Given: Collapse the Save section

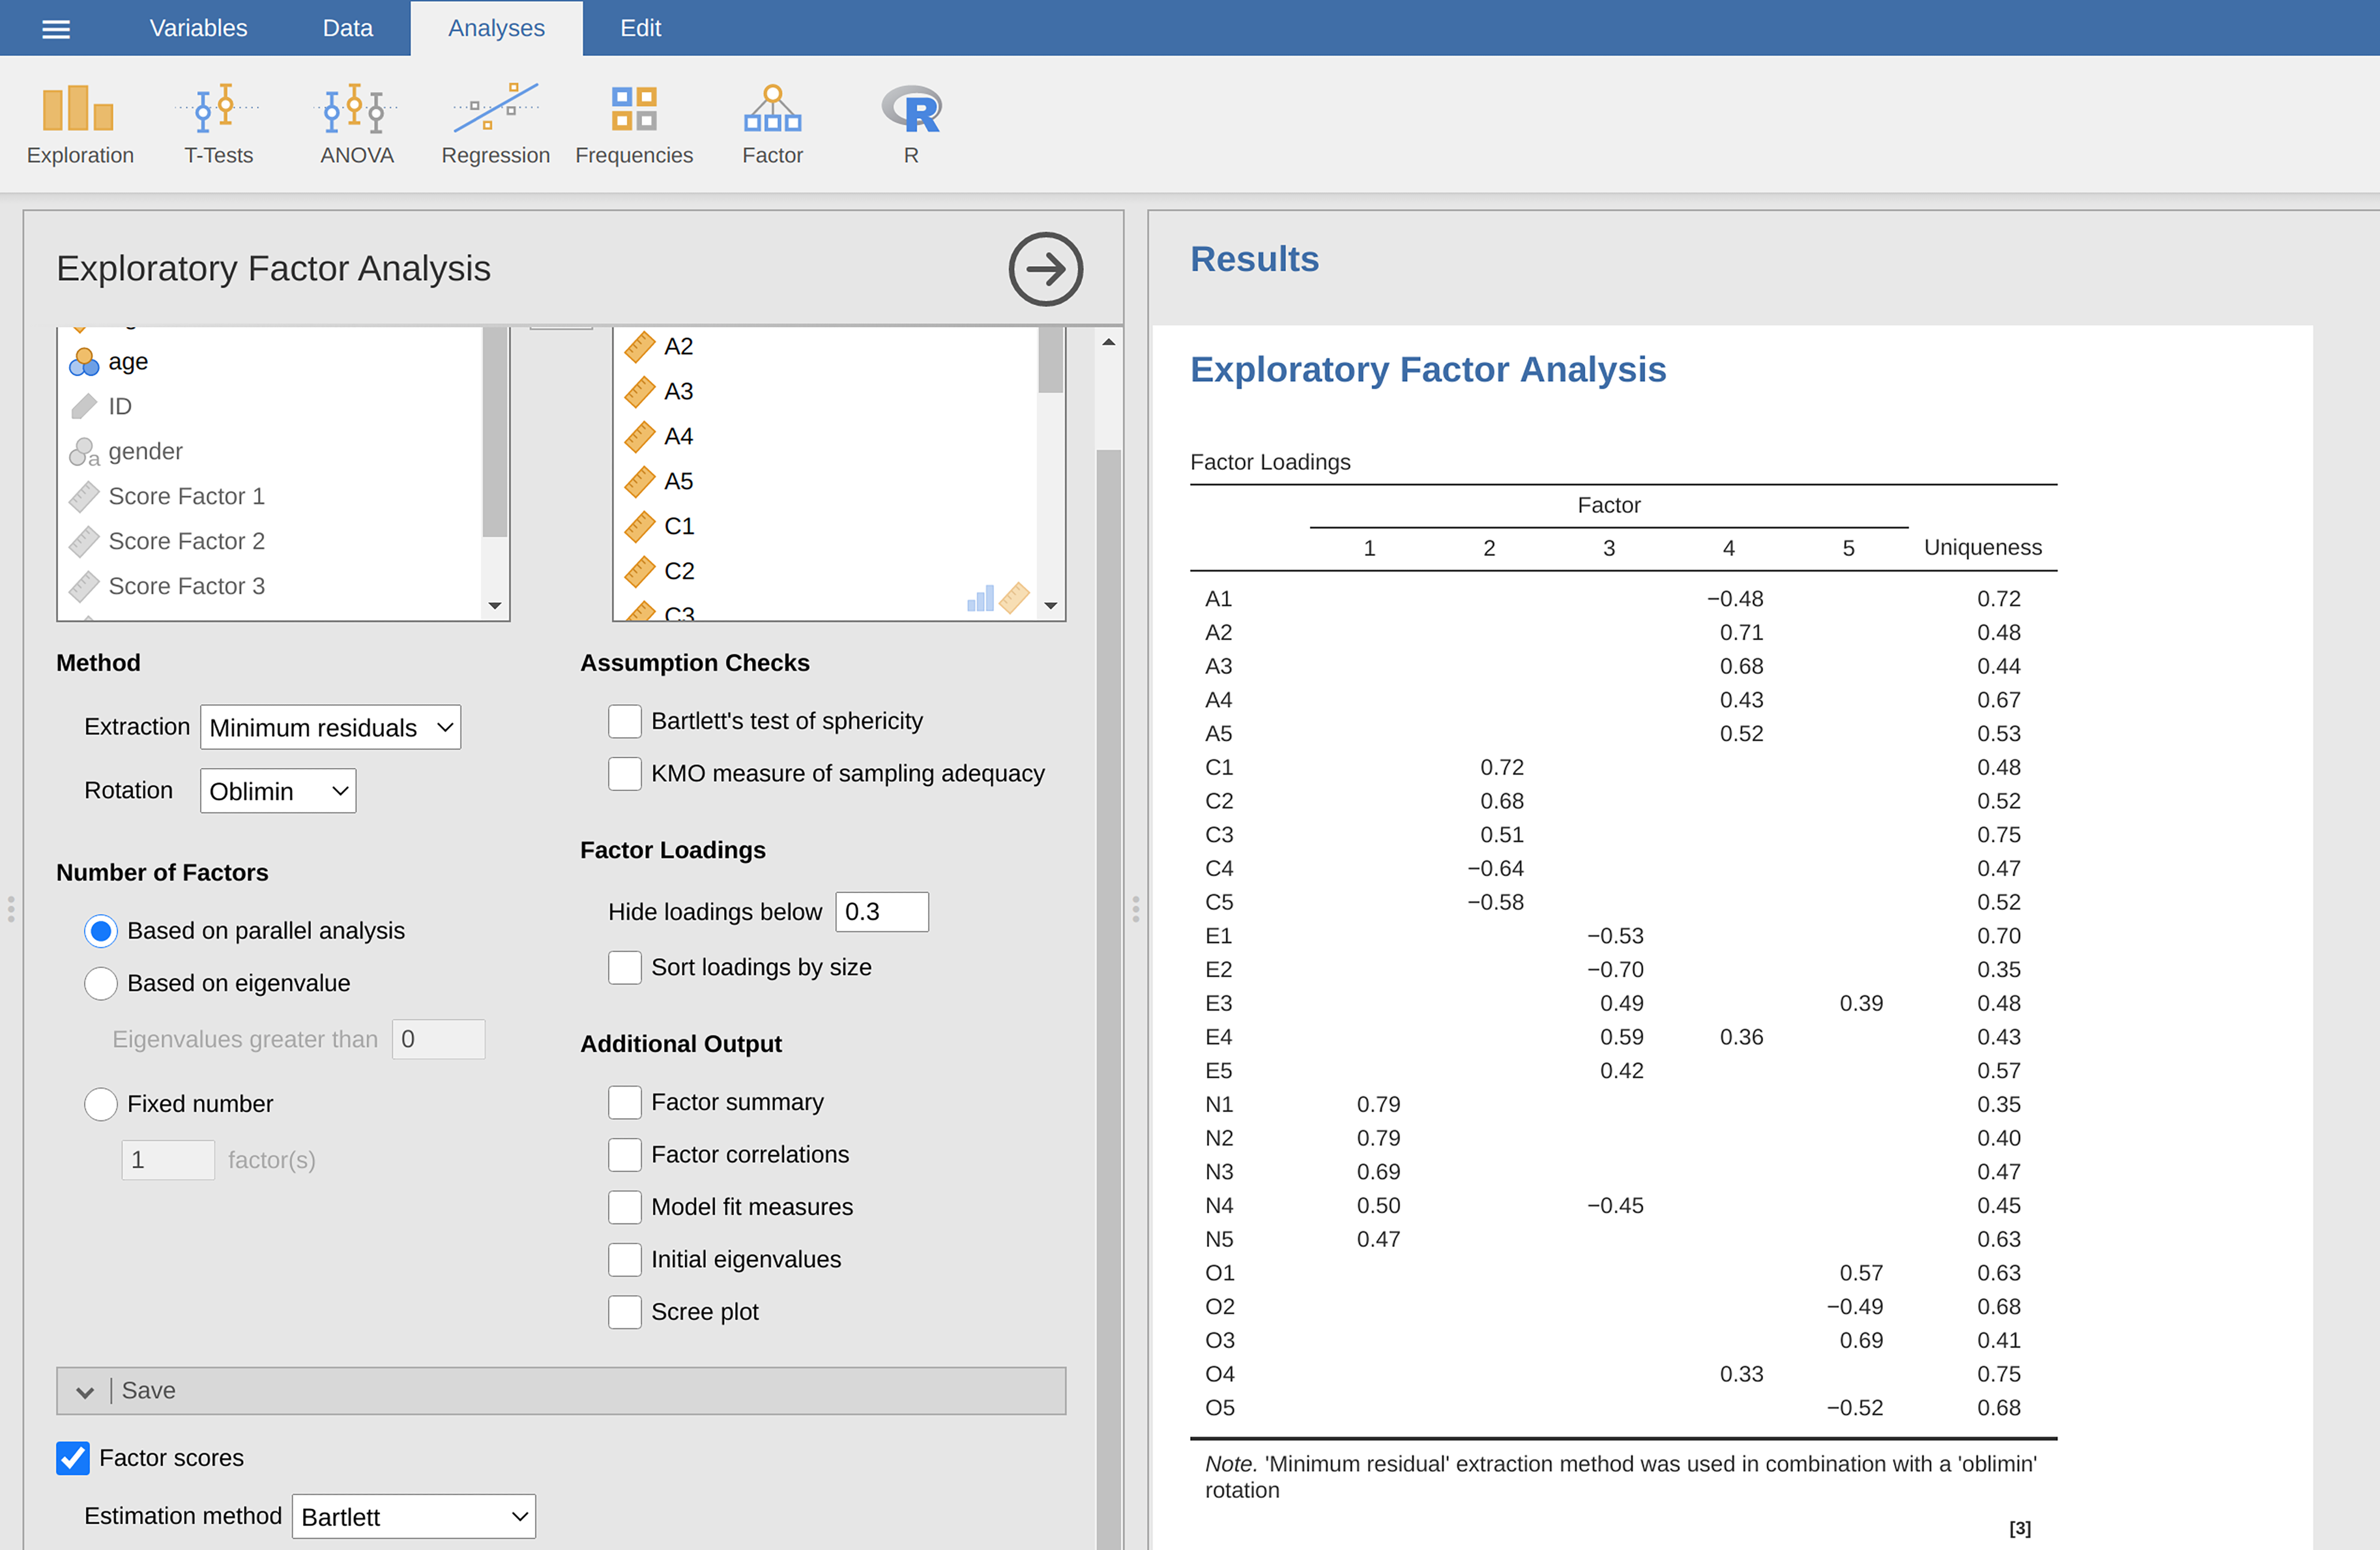Looking at the screenshot, I should 561,1391.
